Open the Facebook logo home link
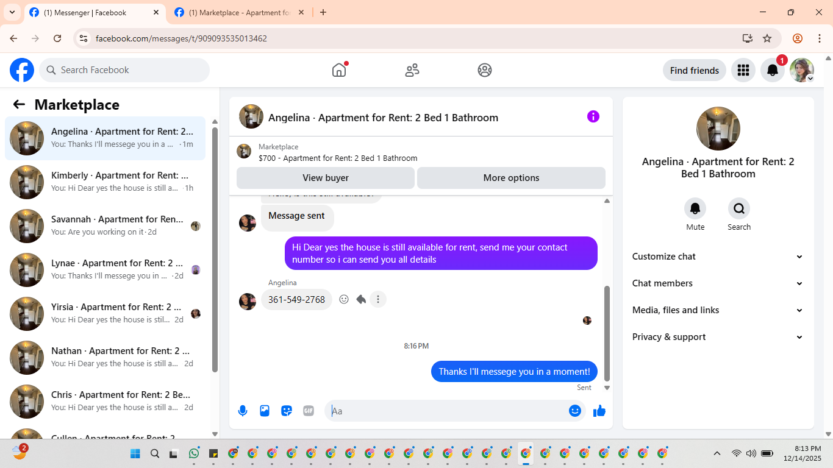Screen dimensions: 833x468 22,70
